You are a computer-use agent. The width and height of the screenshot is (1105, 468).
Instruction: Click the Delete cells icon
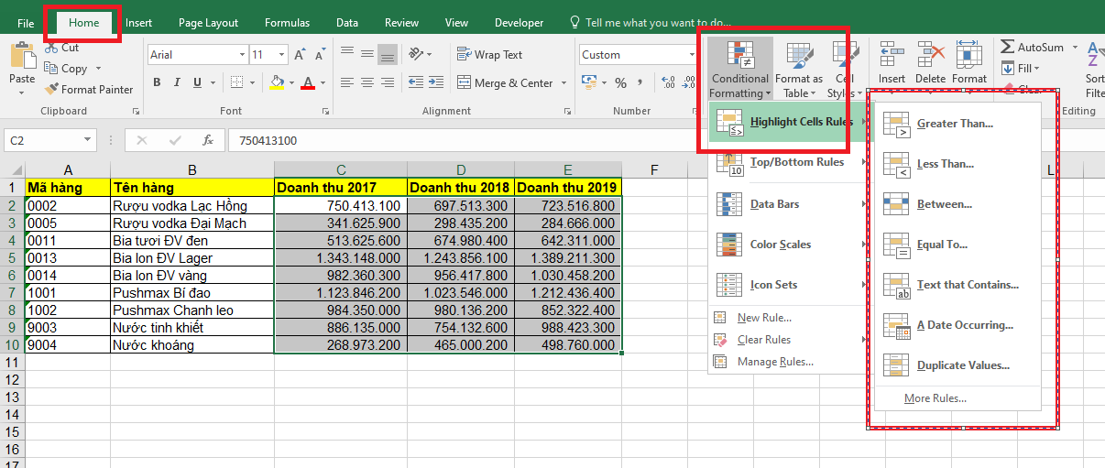click(x=930, y=55)
